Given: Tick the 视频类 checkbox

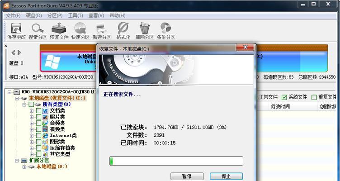Looking at the screenshot, I should (x=38, y=129).
